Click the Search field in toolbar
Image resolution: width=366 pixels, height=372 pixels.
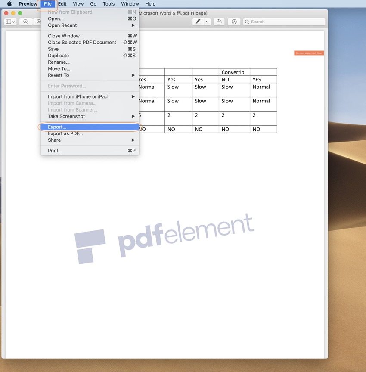284,22
